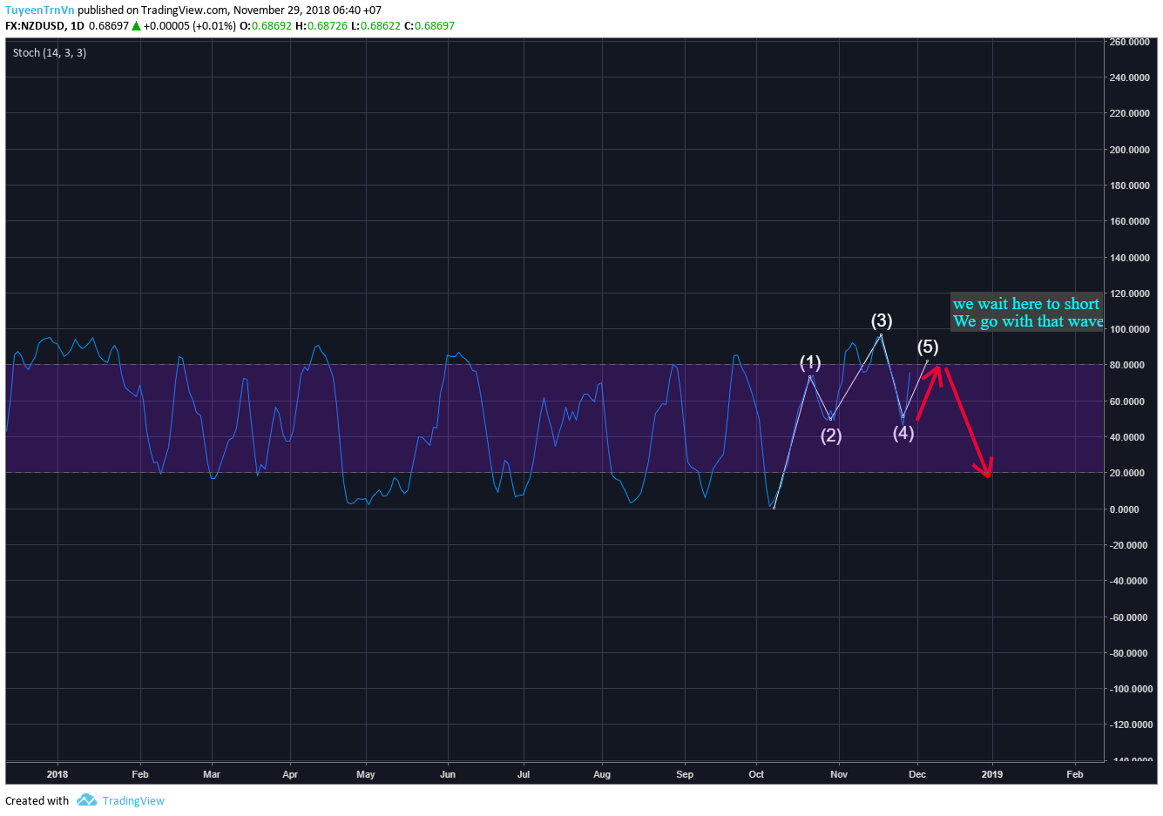
Task: Click the green up-triangle change indicator
Action: [x=136, y=26]
